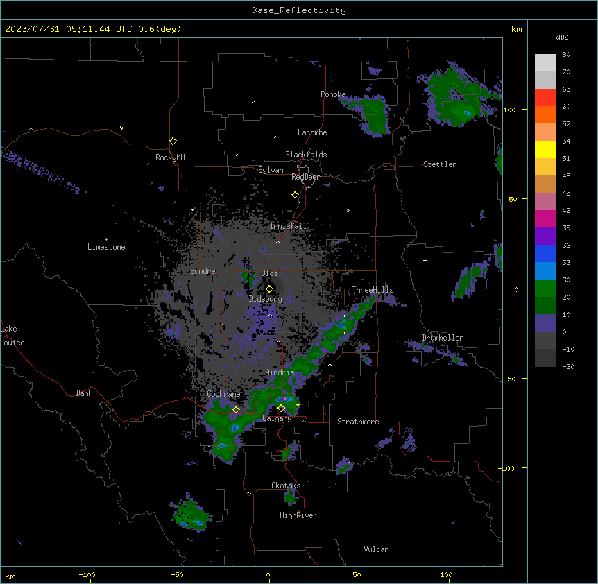Select the Cochrane label
This screenshot has height=584, width=598.
click(223, 394)
